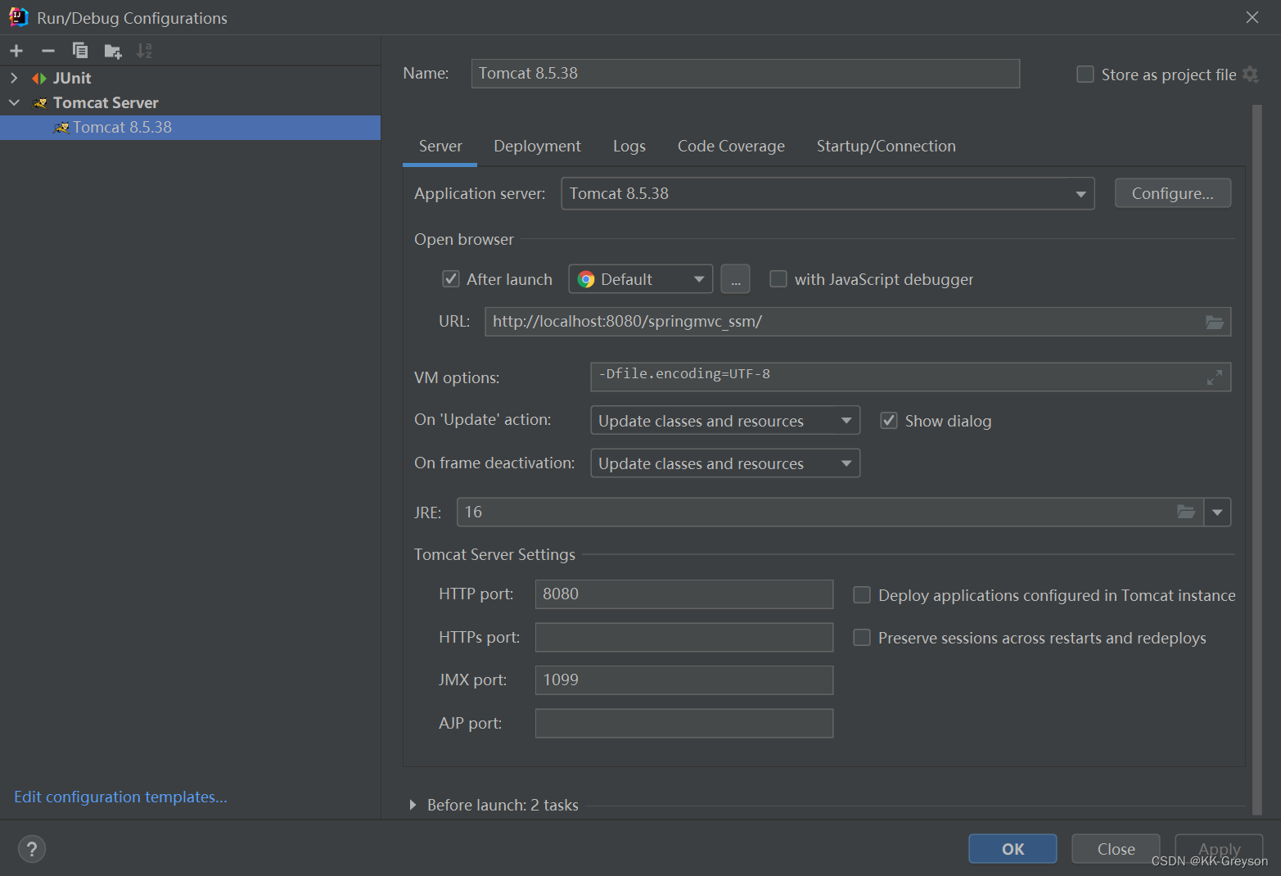Click the Chrome icon in browser selector
The width and height of the screenshot is (1281, 876).
coord(586,280)
